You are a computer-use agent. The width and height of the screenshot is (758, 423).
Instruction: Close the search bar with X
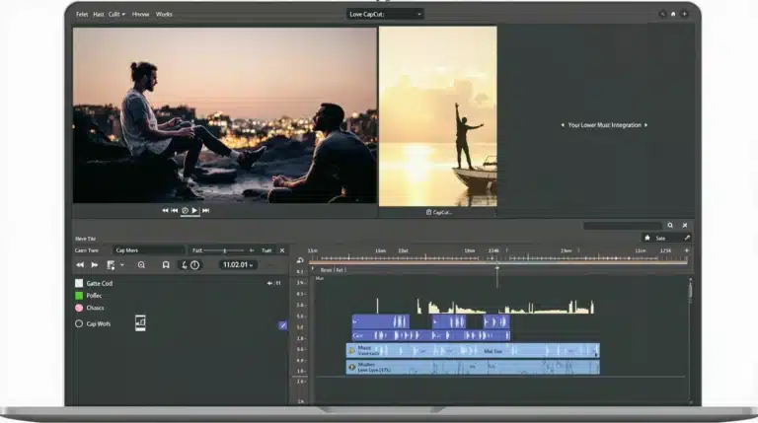point(685,225)
